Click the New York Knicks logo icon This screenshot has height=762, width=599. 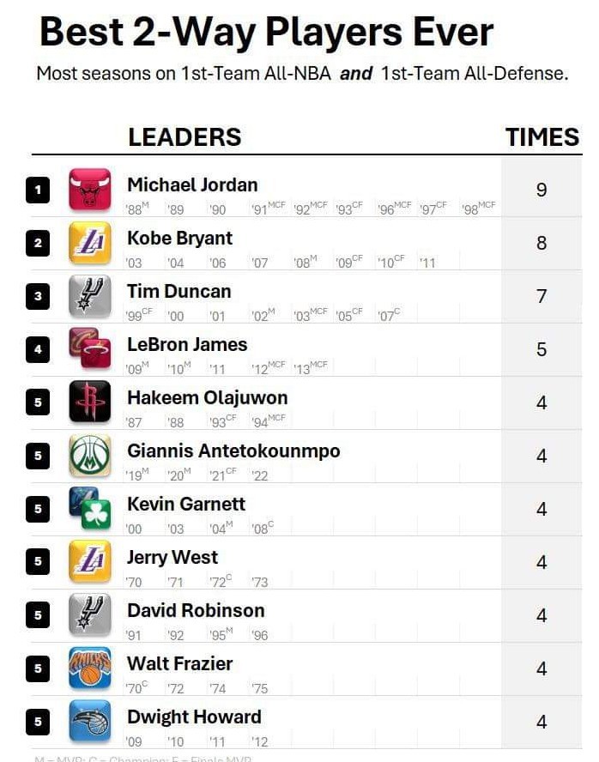[x=90, y=668]
